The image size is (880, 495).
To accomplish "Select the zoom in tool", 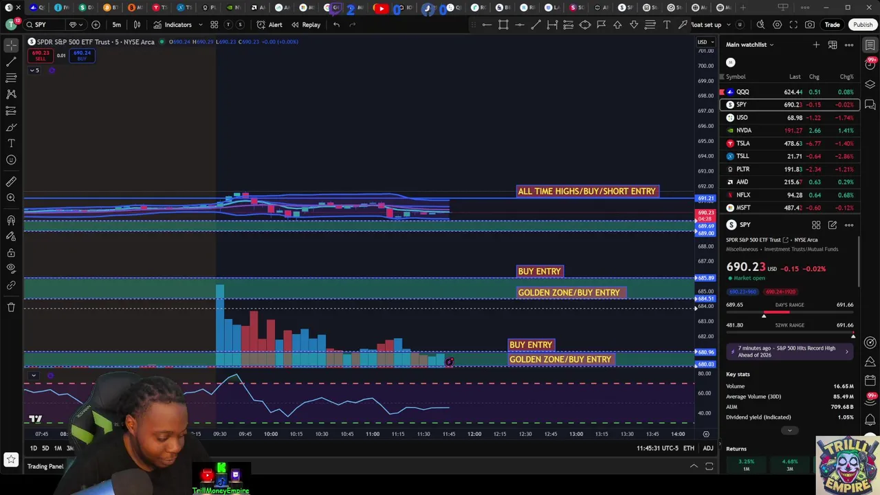I will (x=11, y=198).
